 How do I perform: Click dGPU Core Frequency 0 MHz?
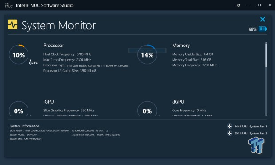189,111
